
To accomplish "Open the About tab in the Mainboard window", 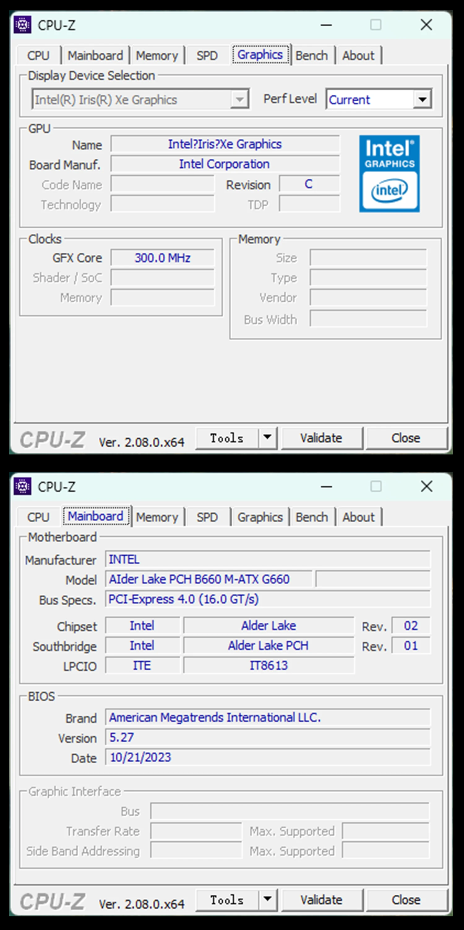I will [359, 517].
